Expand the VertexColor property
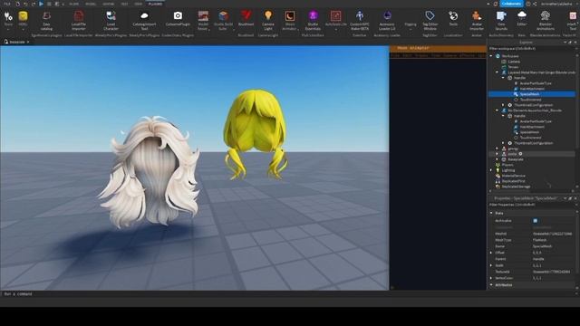The image size is (580, 326). click(491, 278)
